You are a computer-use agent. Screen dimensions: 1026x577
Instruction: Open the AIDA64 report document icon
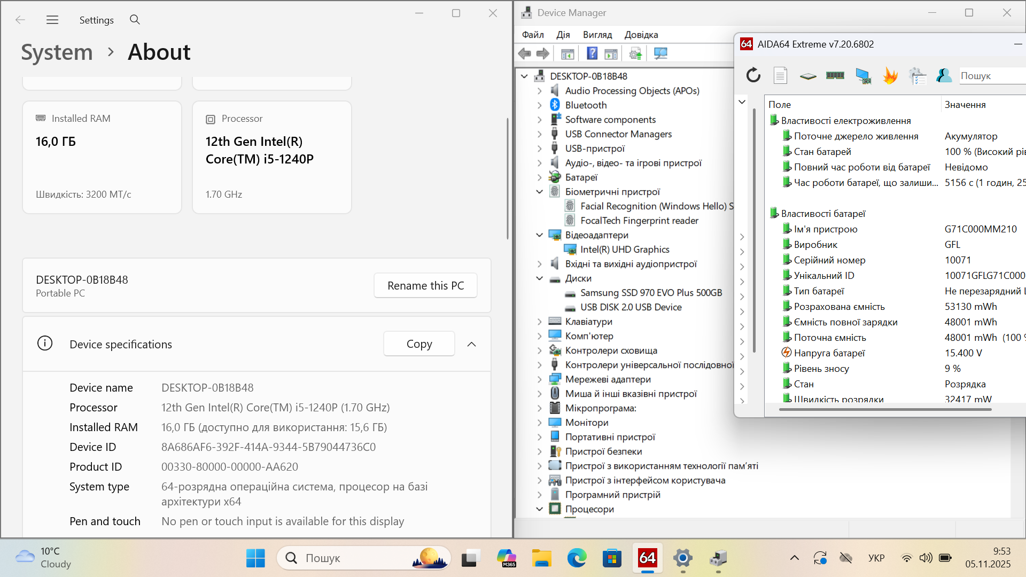(x=780, y=75)
